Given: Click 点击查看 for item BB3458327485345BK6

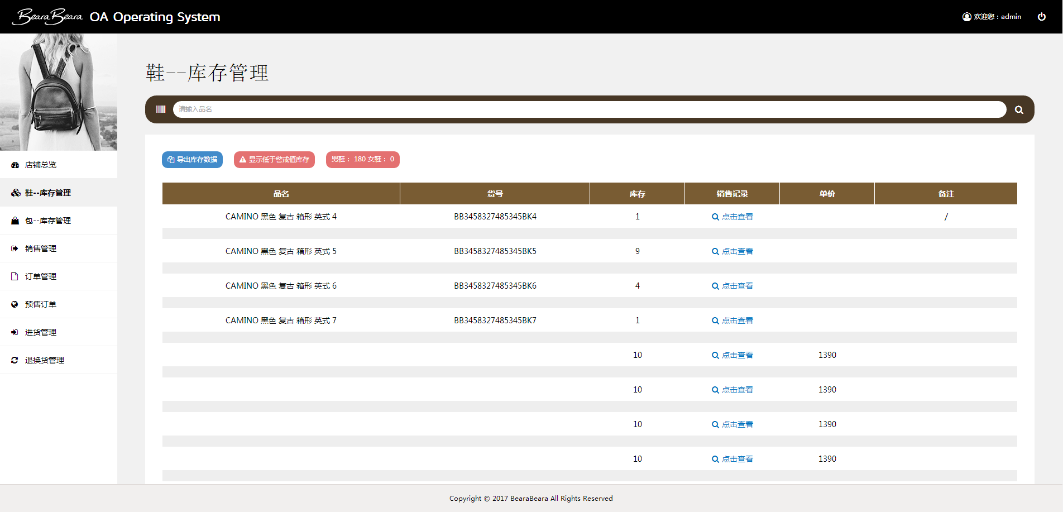Looking at the screenshot, I should coord(732,286).
